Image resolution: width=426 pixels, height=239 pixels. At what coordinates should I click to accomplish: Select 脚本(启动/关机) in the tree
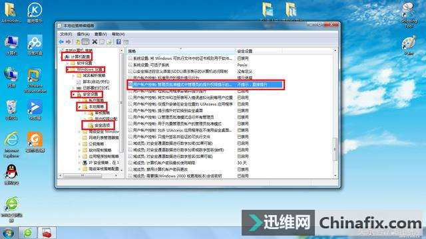coord(96,82)
